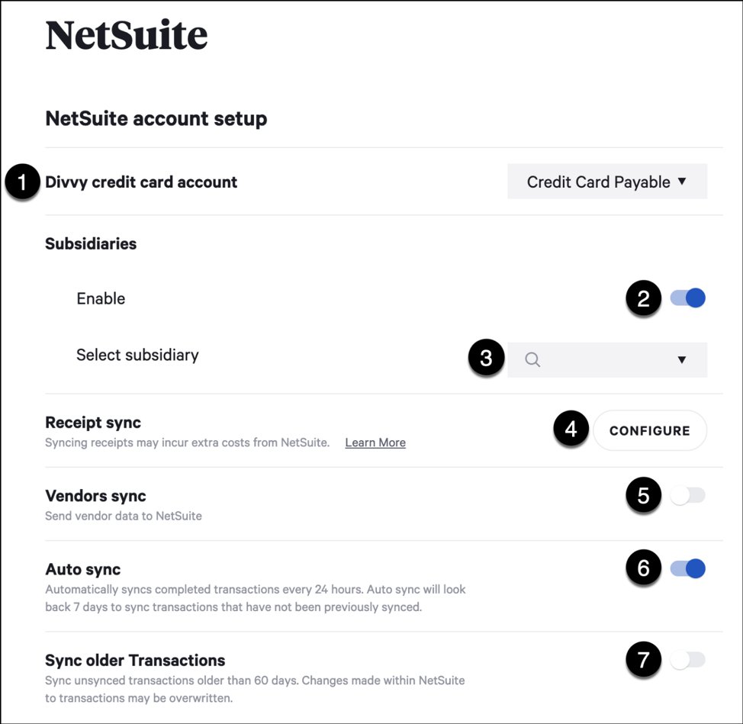
Task: Click the number 2 callout badge
Action: click(643, 298)
